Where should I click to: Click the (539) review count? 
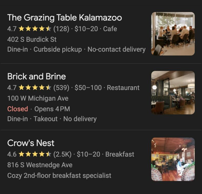pos(61,88)
